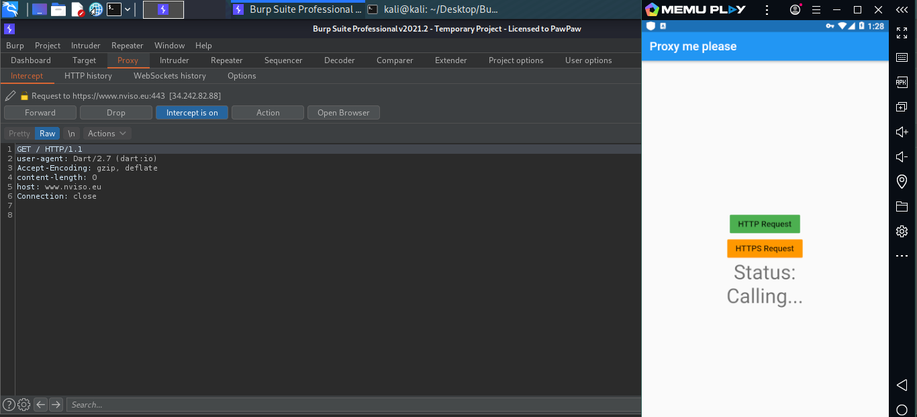The image size is (917, 417).
Task: Open the Help menu
Action: pyautogui.click(x=204, y=46)
